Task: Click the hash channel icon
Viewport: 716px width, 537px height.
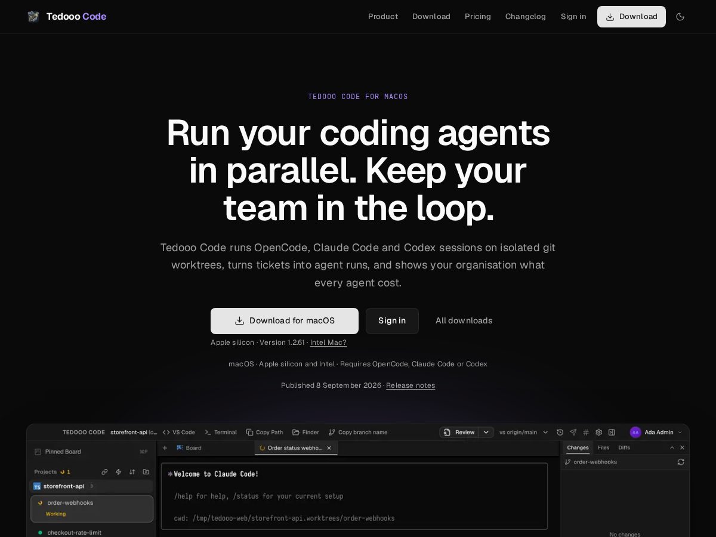Action: coord(586,432)
